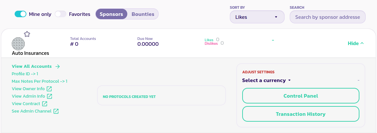Collapse the sponsor details with Hide

(356, 43)
